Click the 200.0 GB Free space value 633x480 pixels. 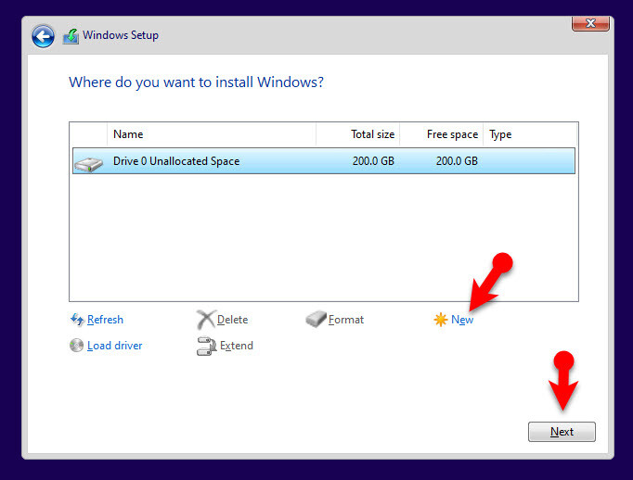(x=457, y=161)
